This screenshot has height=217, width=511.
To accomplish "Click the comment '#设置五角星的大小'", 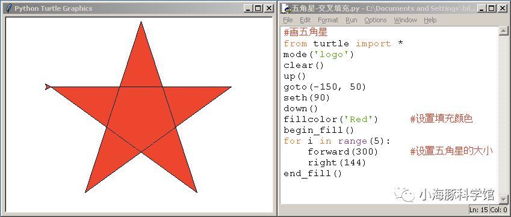I will pyautogui.click(x=451, y=151).
